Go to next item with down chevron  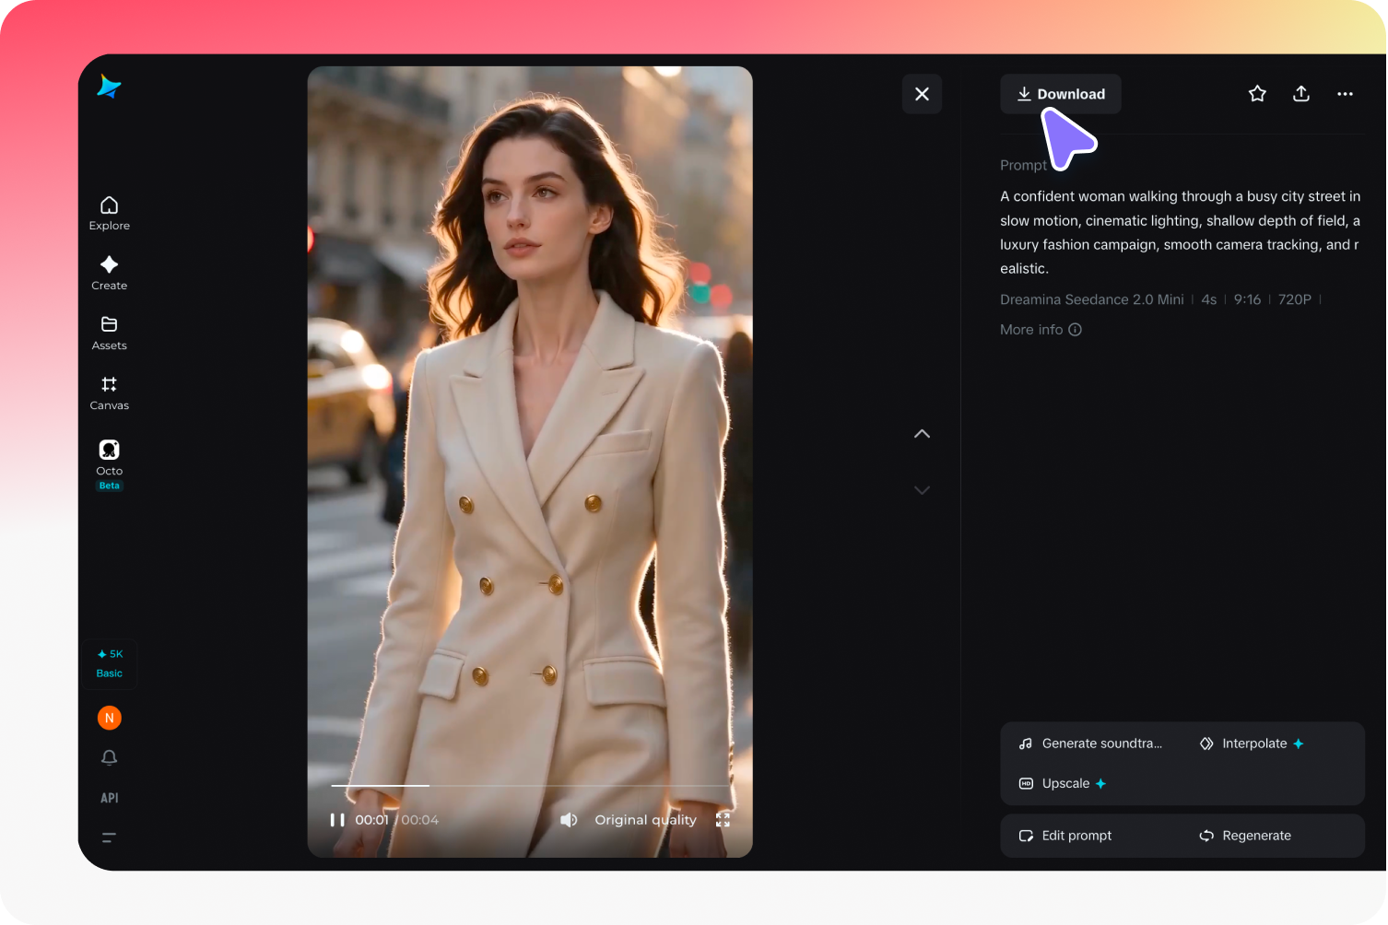(x=922, y=490)
